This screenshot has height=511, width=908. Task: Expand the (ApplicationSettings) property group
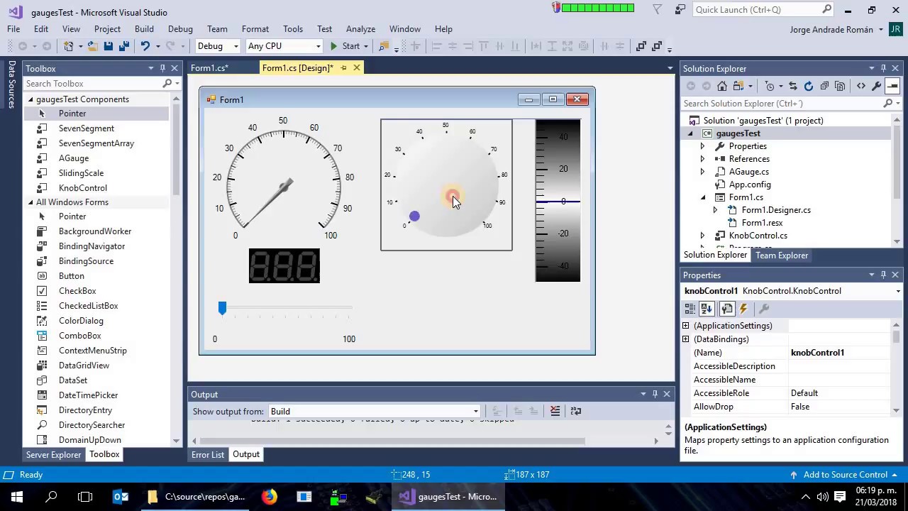686,326
